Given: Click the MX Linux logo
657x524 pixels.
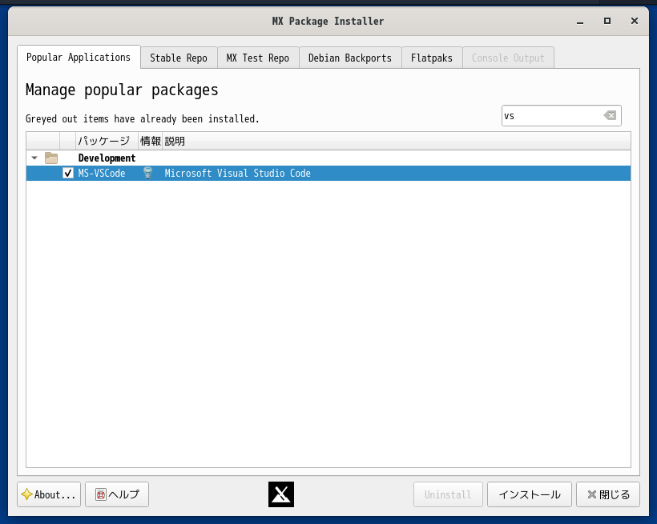Looking at the screenshot, I should [x=281, y=494].
